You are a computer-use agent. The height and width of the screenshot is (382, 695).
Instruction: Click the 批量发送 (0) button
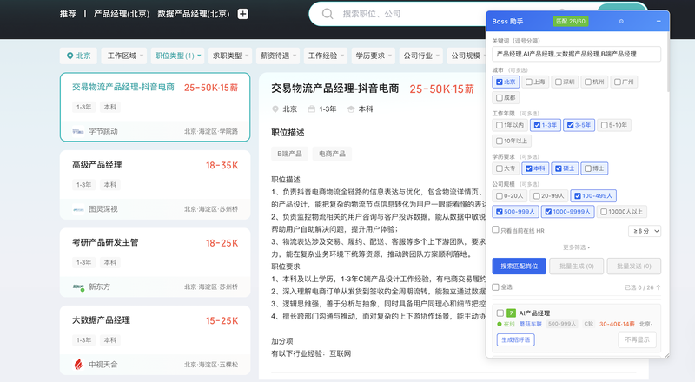pos(634,266)
